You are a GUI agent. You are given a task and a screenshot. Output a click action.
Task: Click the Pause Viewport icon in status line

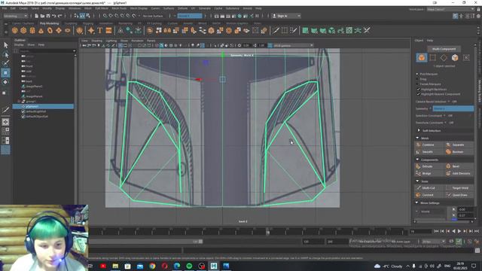click(x=257, y=16)
